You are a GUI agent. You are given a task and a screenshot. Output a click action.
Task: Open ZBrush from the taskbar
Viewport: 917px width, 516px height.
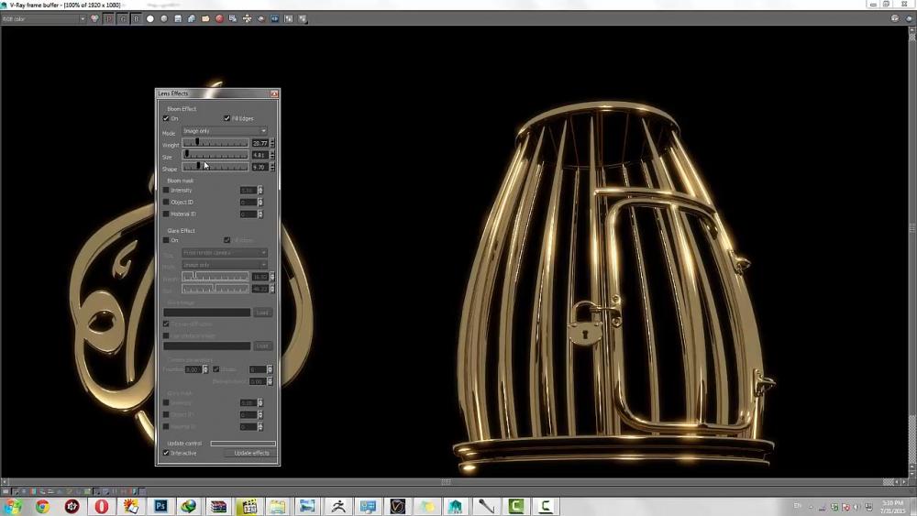(337, 506)
